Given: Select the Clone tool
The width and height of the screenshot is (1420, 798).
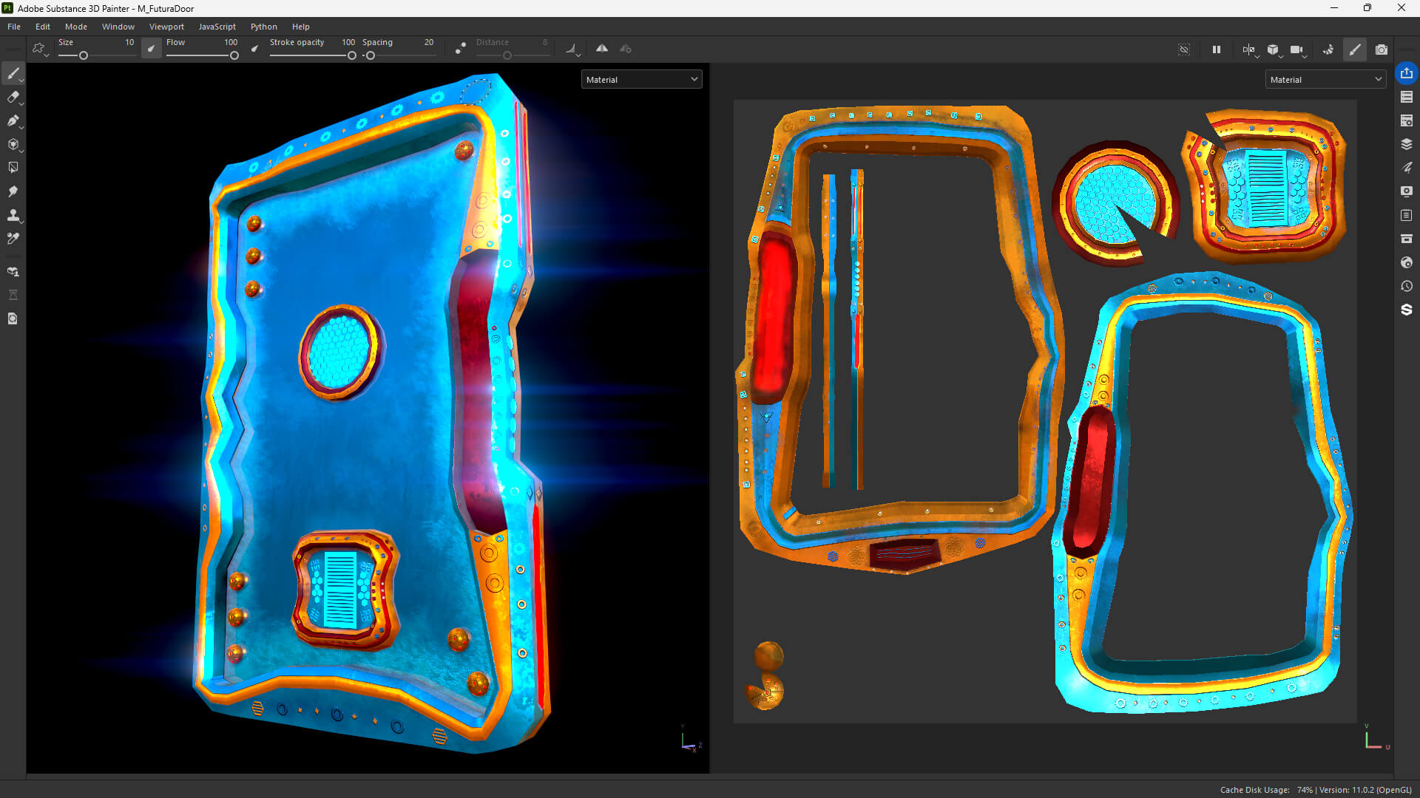Looking at the screenshot, I should pos(13,215).
